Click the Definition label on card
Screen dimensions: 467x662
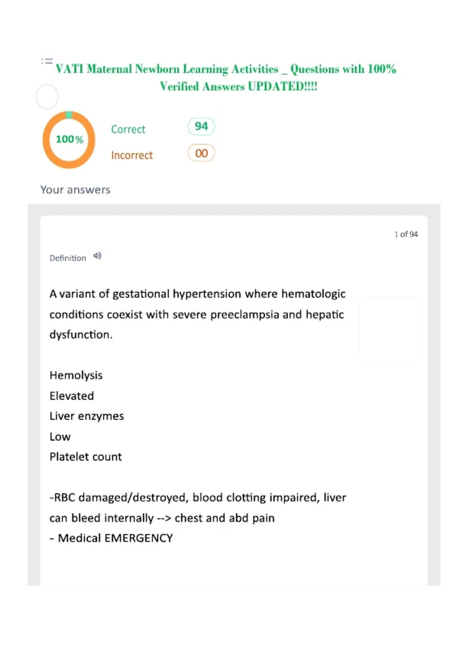[68, 258]
